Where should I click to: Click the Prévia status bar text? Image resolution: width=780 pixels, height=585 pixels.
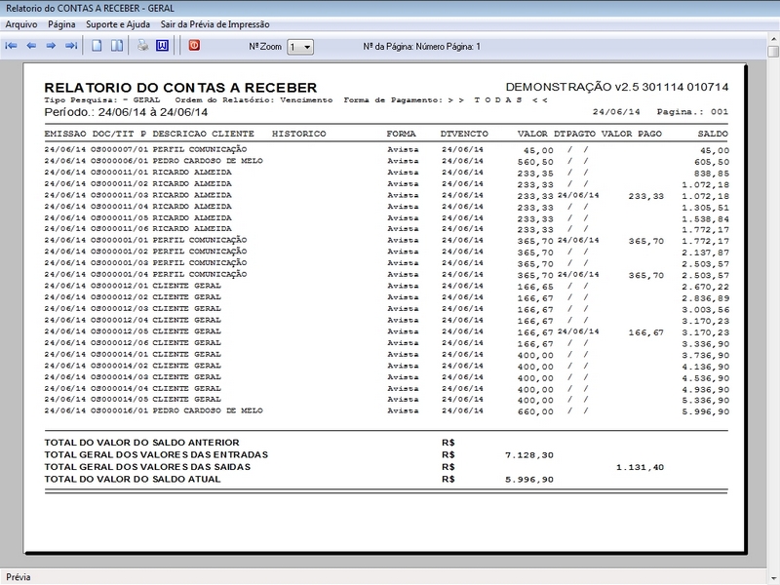[x=19, y=577]
